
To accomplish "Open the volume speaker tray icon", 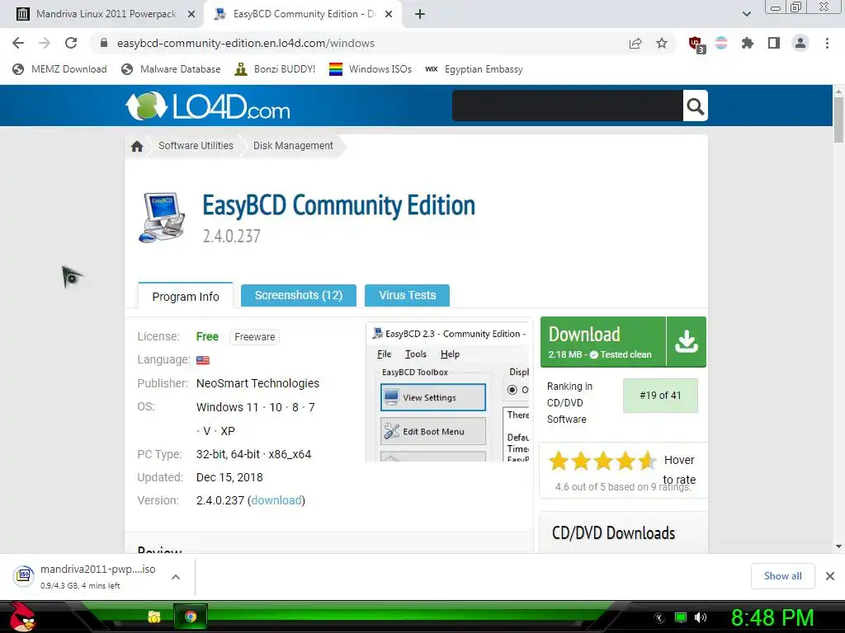I will 700,617.
